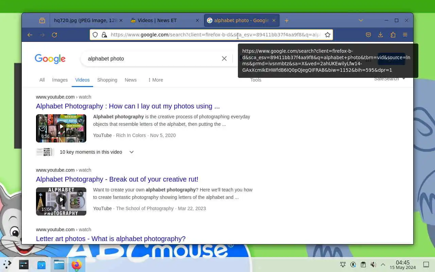The image size is (435, 272).
Task: Bookmark this page with the star icon
Action: (x=328, y=35)
